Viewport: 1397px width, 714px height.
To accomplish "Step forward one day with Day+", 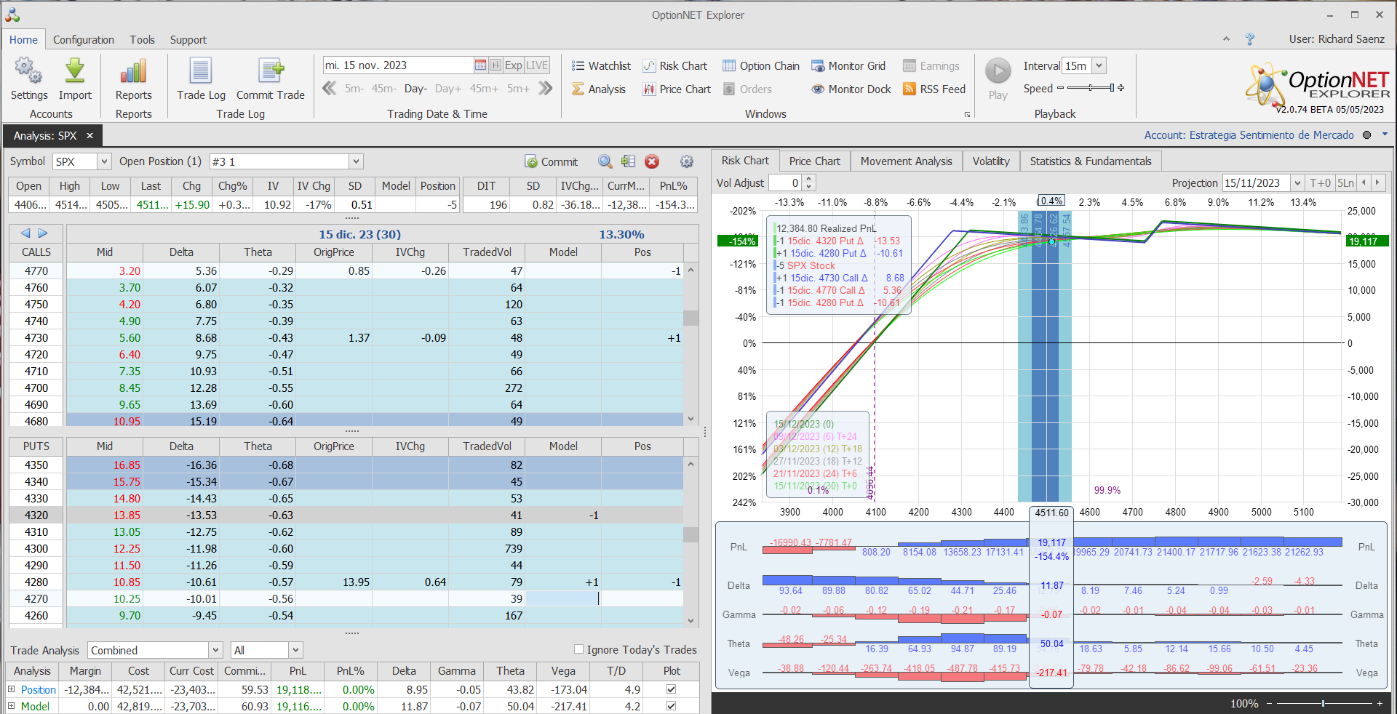I will pos(447,89).
